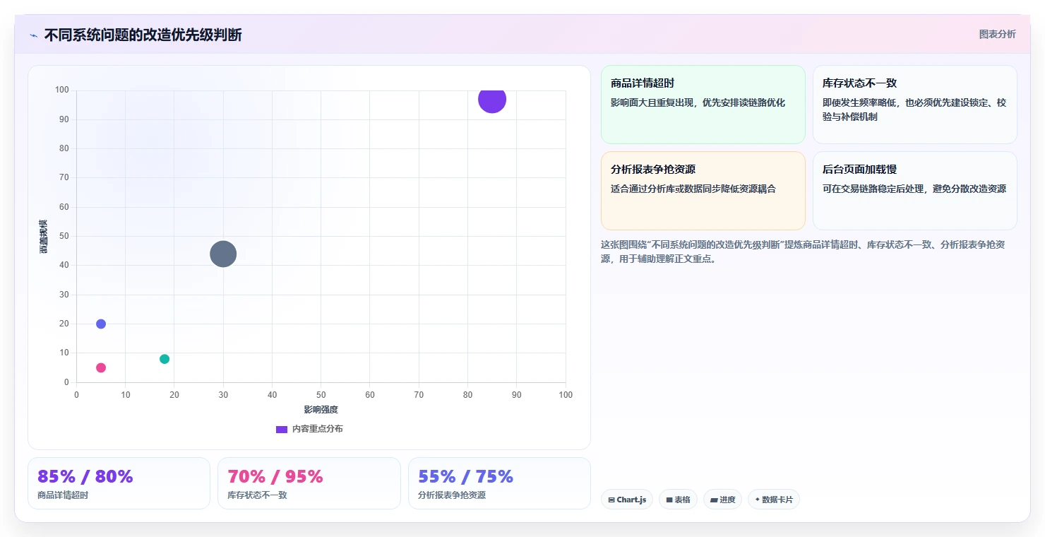This screenshot has height=537, width=1045.
Task: Open the 商品详情超时 green card
Action: [x=703, y=105]
